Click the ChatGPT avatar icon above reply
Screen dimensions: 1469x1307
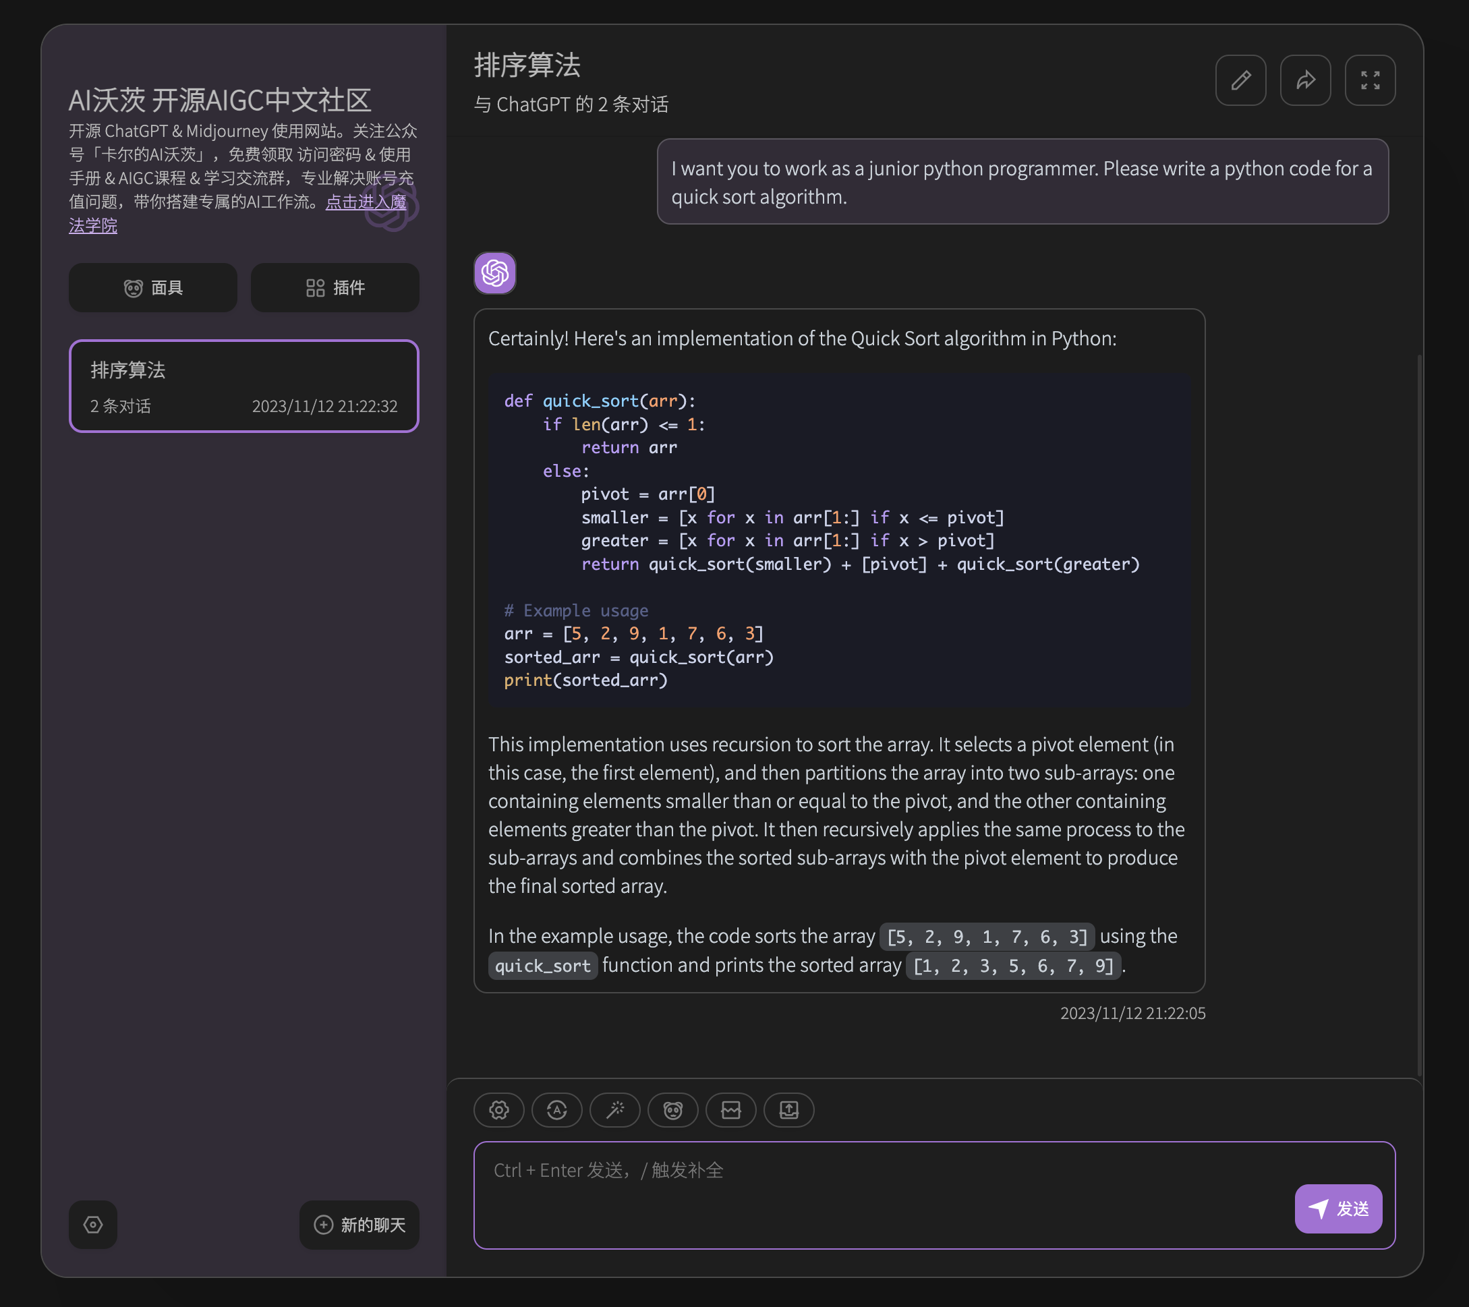495,273
